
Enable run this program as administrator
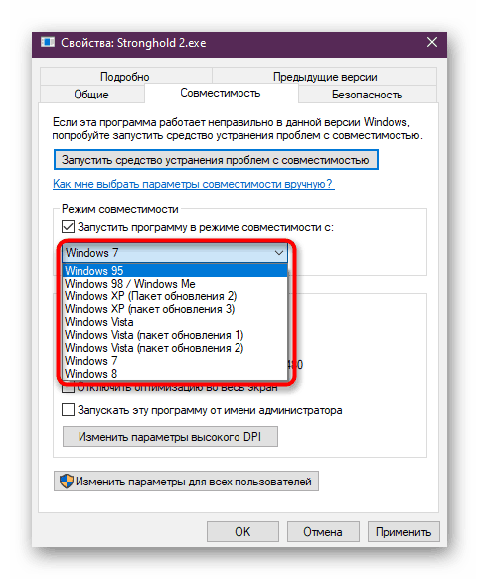(x=68, y=410)
